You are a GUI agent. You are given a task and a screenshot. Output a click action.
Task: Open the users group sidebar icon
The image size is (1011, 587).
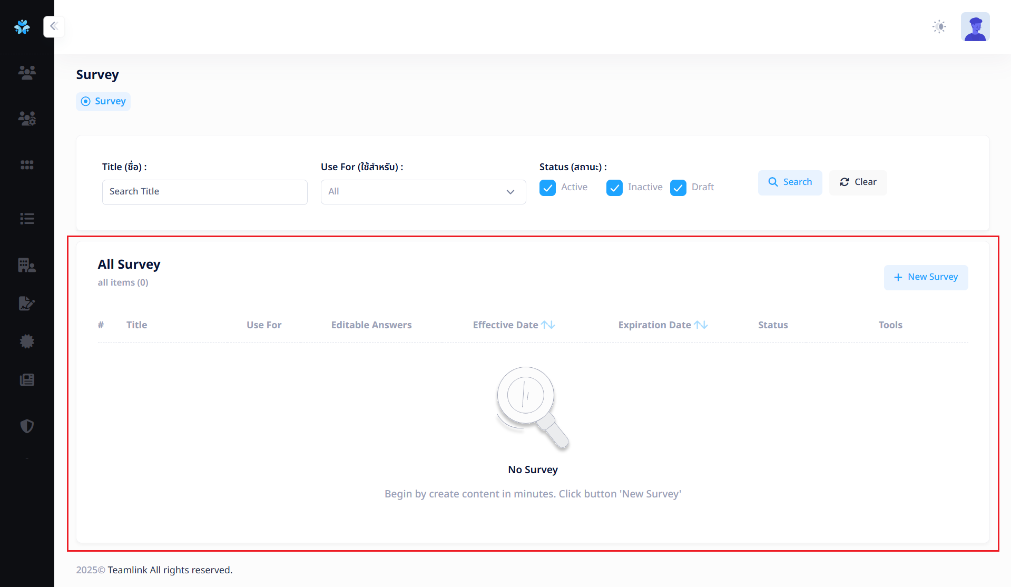click(27, 72)
